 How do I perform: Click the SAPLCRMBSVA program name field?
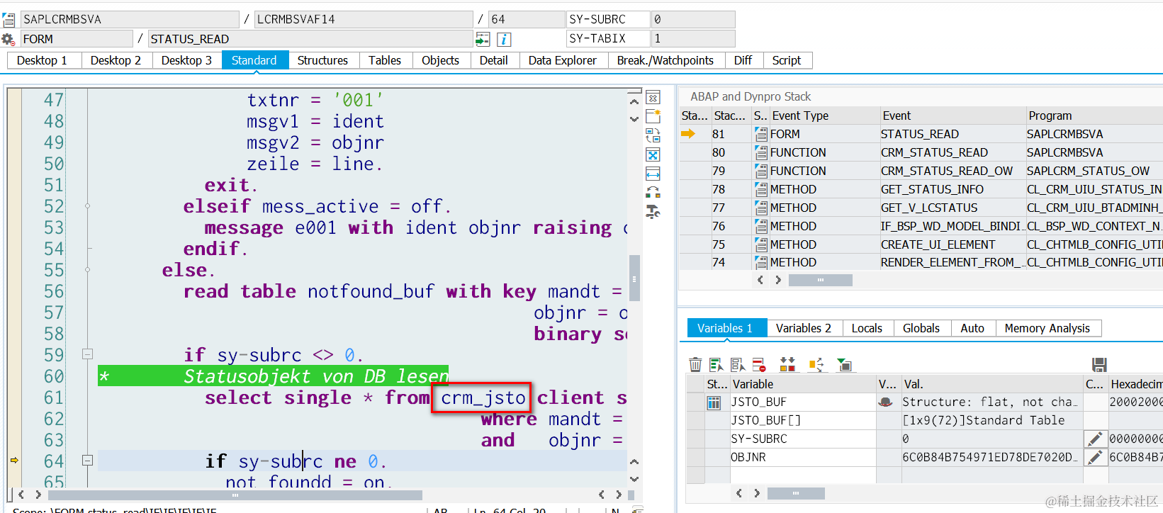coord(130,19)
